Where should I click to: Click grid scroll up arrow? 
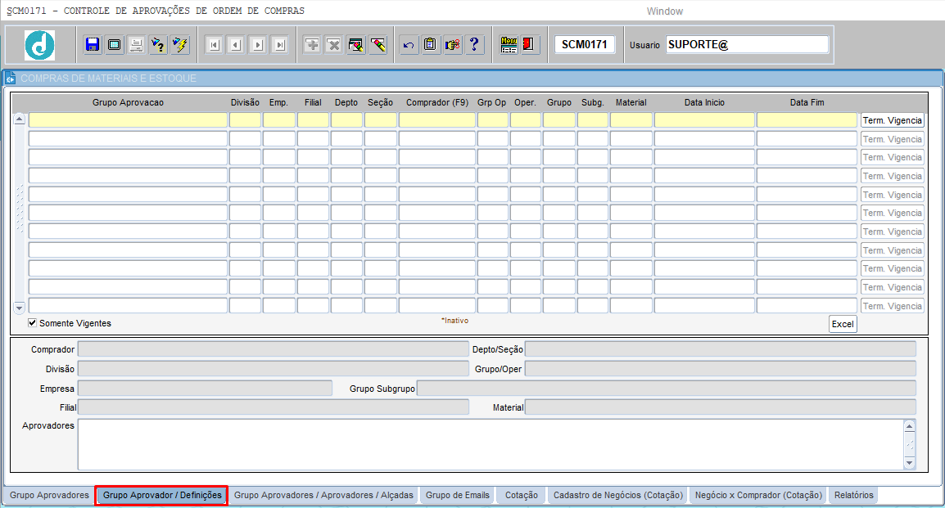(20, 119)
